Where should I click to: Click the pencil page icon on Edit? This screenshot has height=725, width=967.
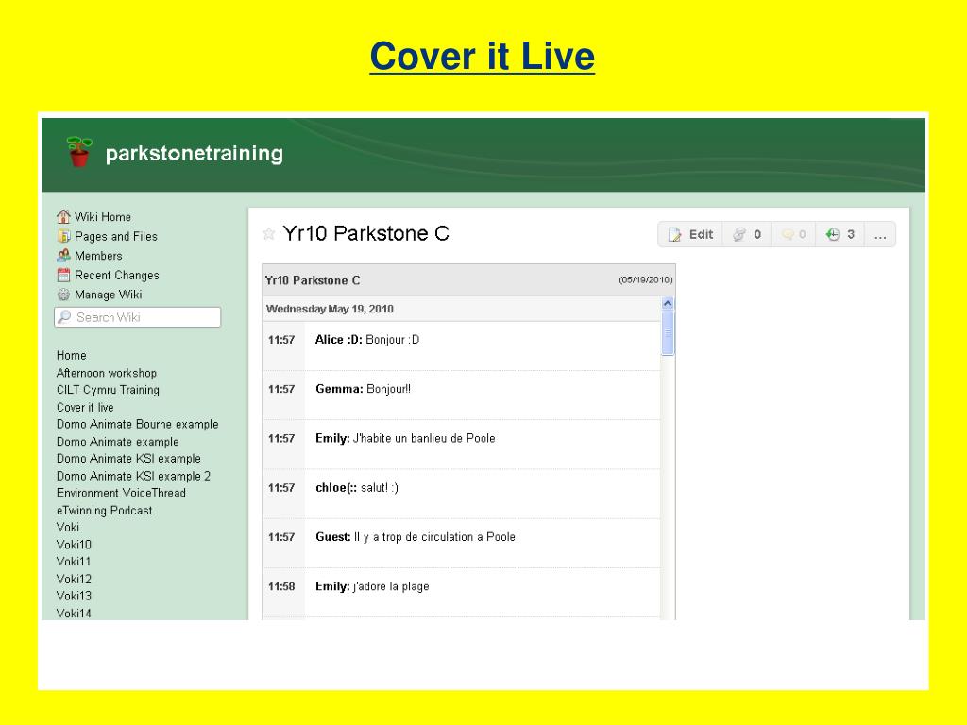click(674, 234)
